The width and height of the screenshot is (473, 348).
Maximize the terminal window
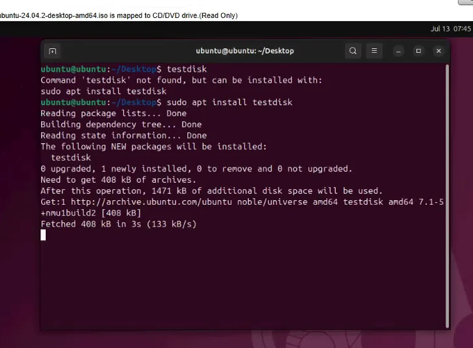pos(419,51)
